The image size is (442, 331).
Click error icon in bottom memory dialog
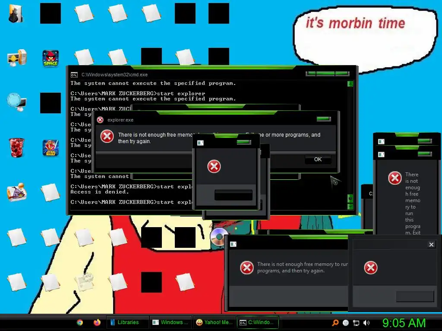tap(246, 267)
